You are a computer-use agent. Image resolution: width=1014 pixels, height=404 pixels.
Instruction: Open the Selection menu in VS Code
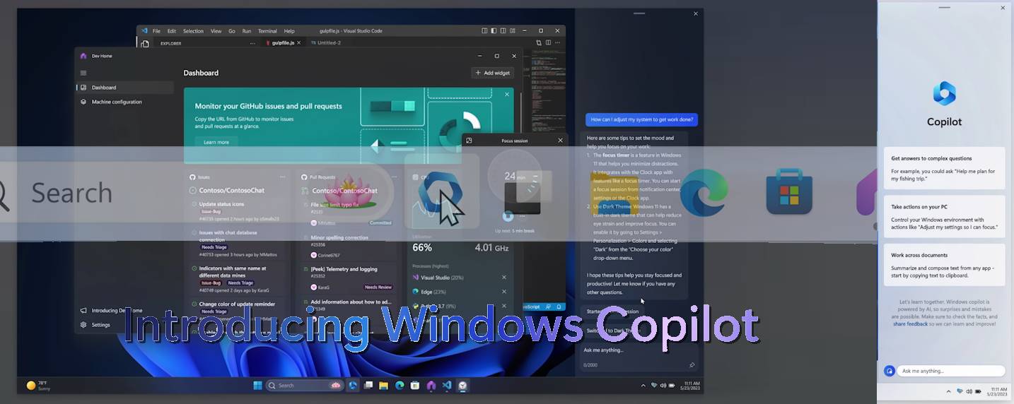(193, 31)
